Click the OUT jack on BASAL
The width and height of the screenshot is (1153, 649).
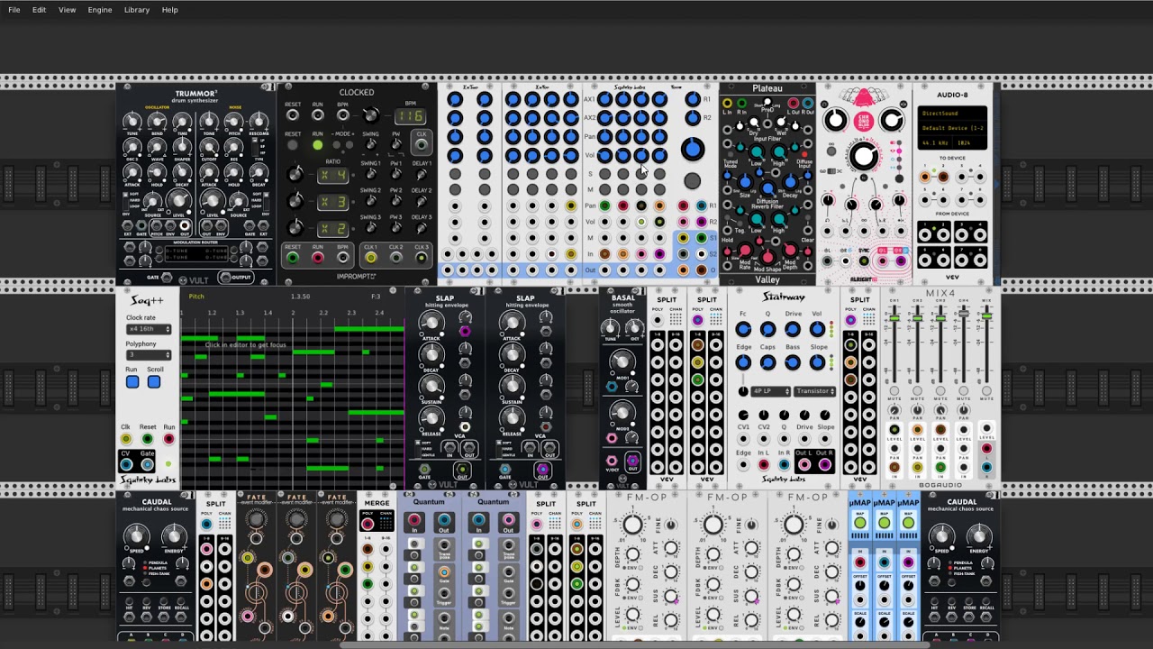coord(632,462)
